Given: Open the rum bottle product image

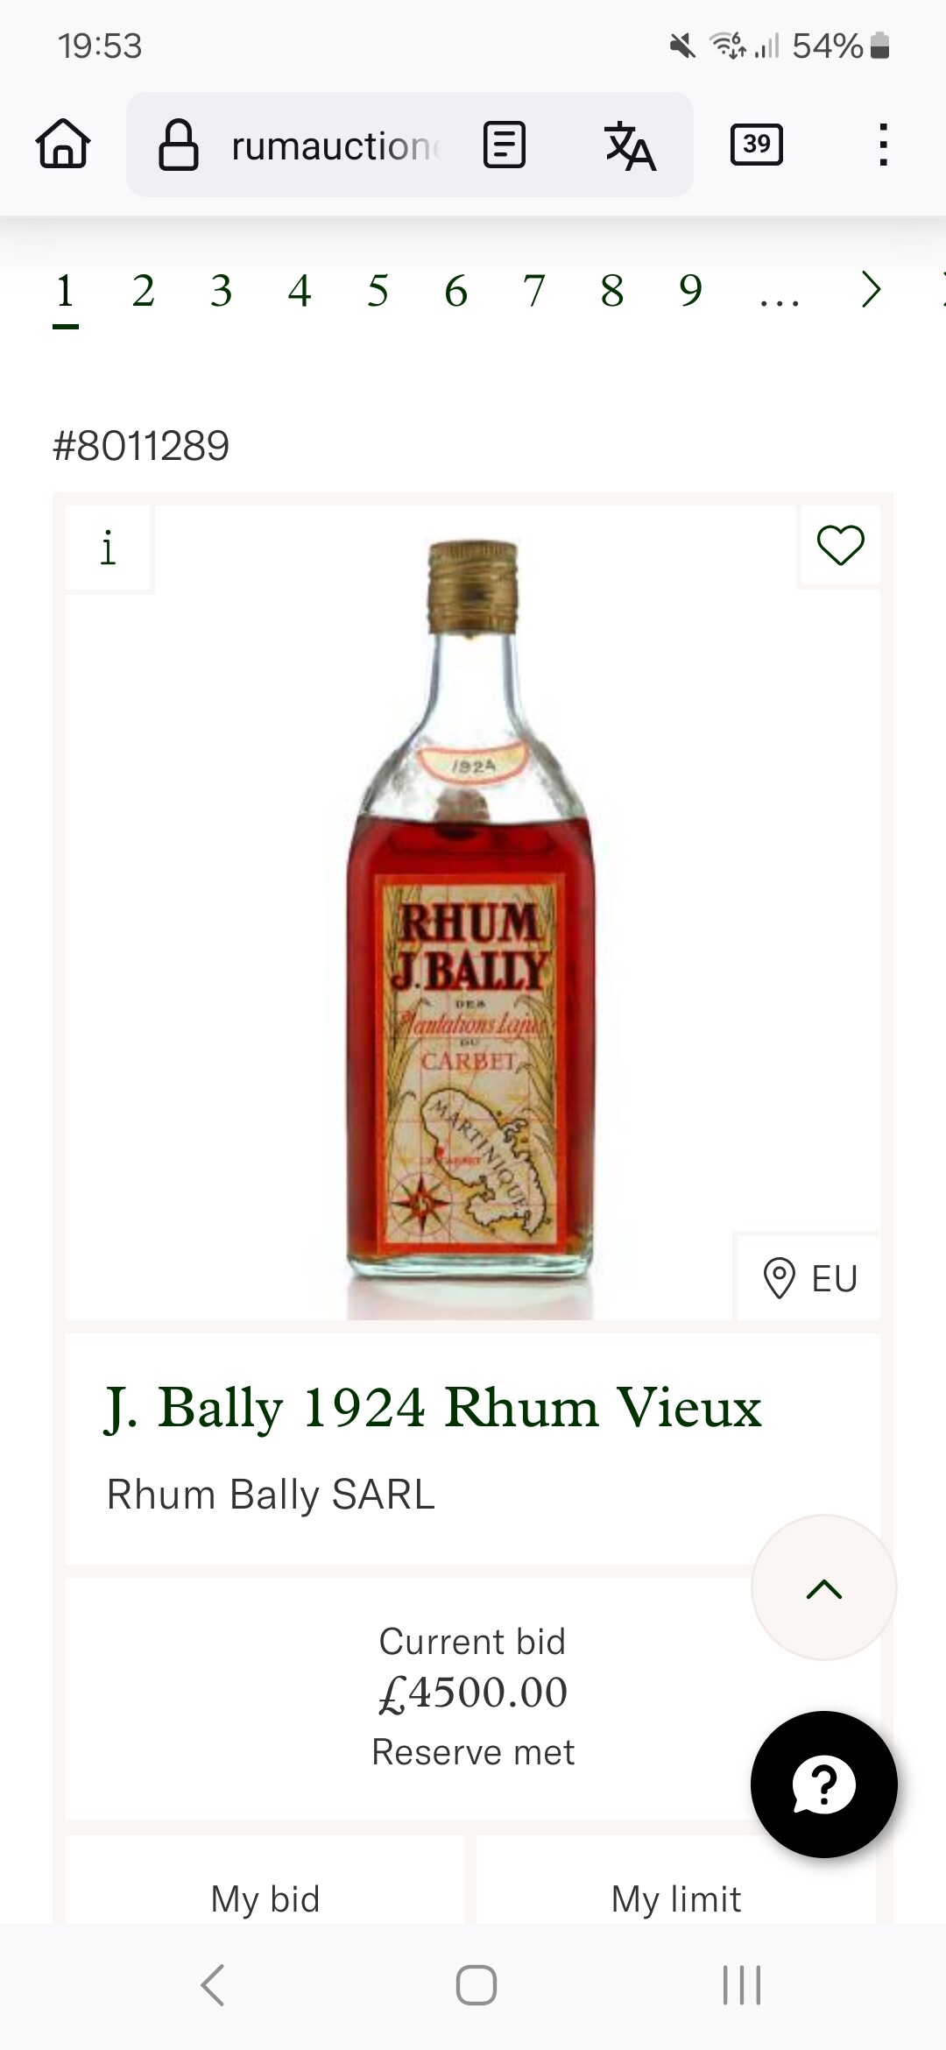Looking at the screenshot, I should click(x=472, y=930).
